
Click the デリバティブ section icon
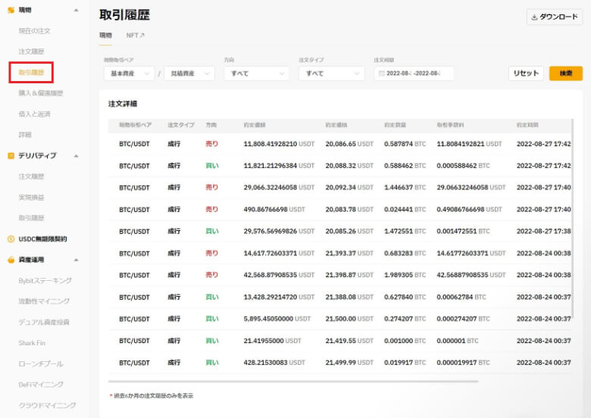click(x=11, y=155)
